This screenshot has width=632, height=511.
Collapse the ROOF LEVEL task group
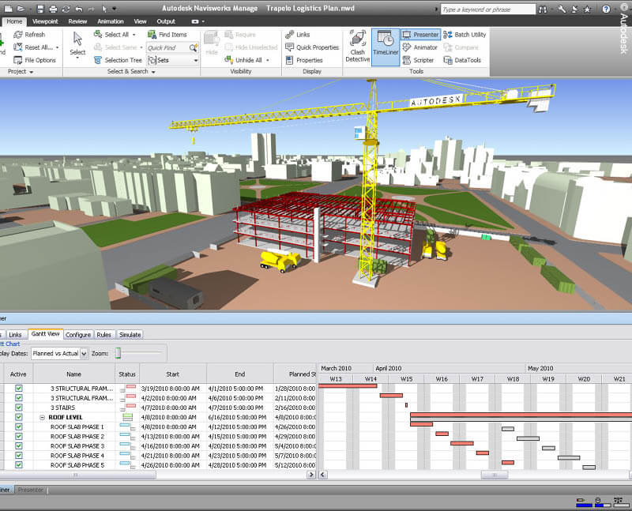click(43, 417)
